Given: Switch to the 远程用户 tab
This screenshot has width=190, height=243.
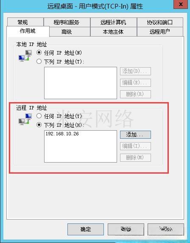Looking at the screenshot, I should click(160, 32).
